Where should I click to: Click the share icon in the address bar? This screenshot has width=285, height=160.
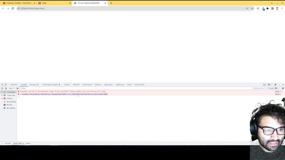247,8
